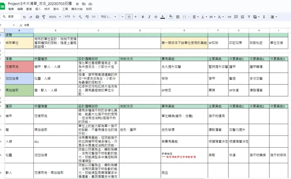Select column A header
This screenshot has height=179, width=291.
pos(19,31)
